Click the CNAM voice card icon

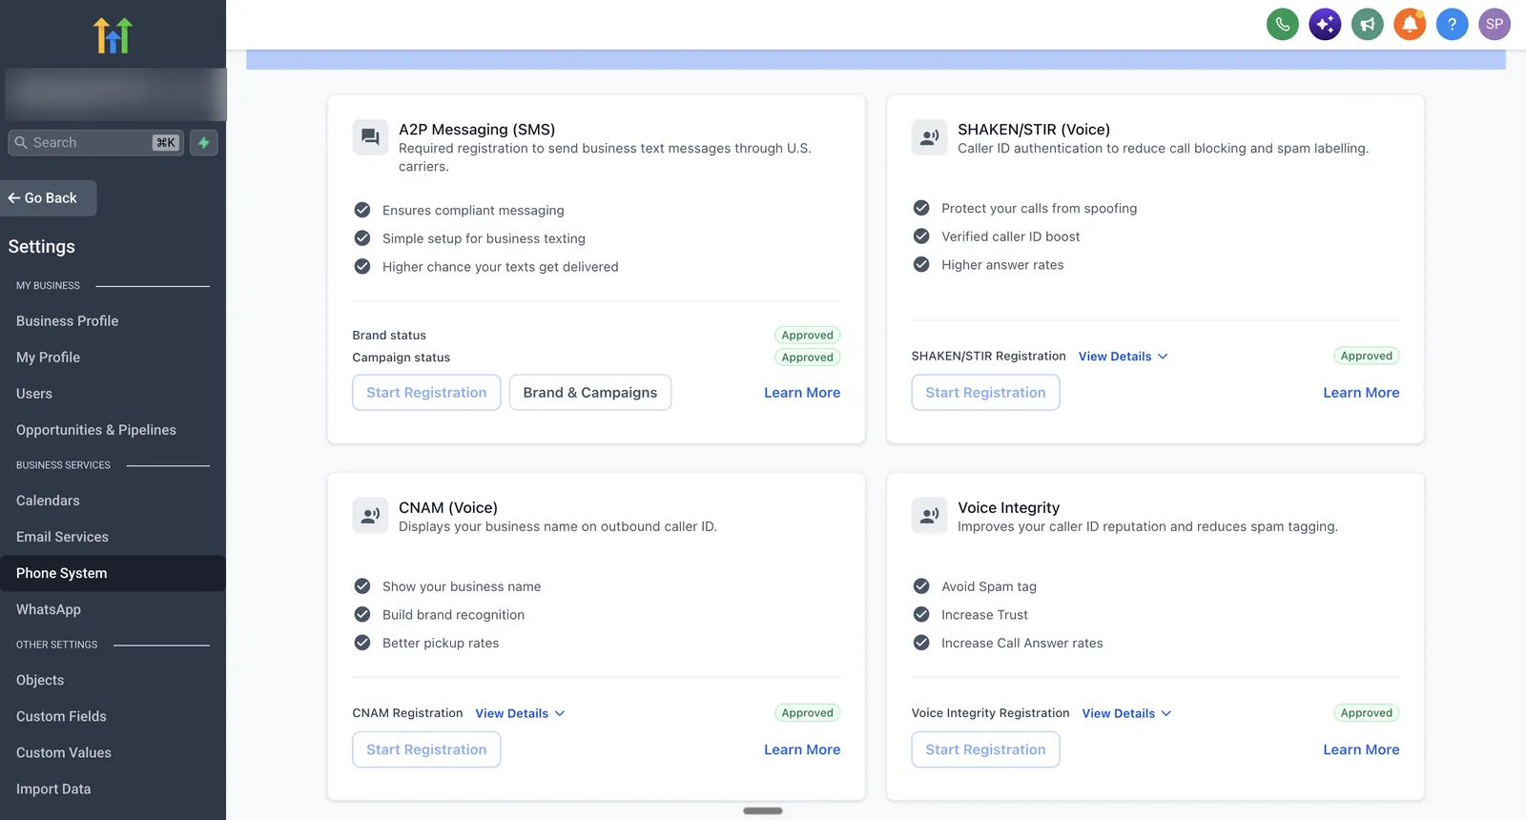point(370,516)
